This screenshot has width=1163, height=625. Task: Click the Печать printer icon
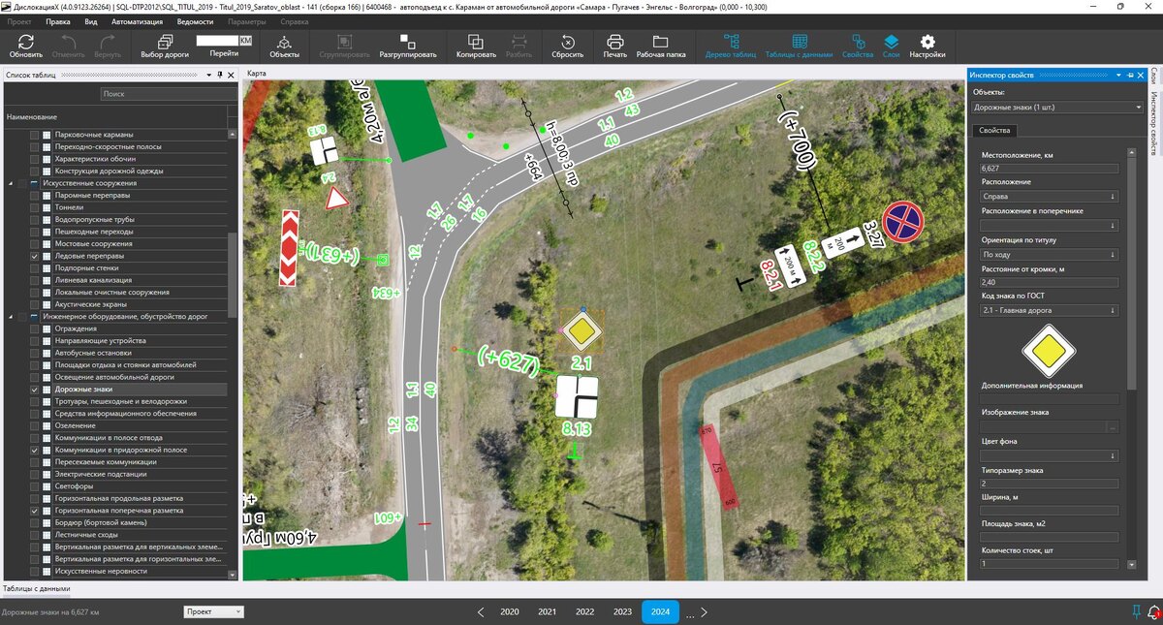[614, 42]
